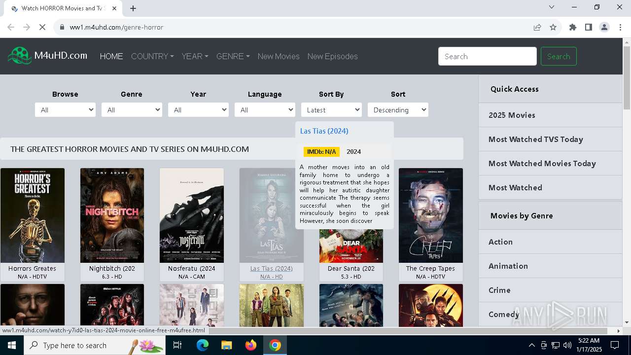Launch Firefox from taskbar
631x355 pixels.
[x=251, y=345]
